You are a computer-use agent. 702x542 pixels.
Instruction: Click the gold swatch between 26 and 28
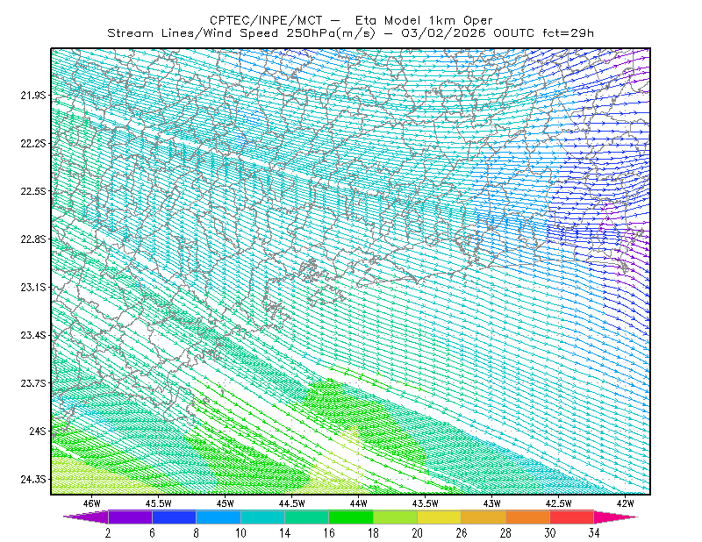pos(484,517)
